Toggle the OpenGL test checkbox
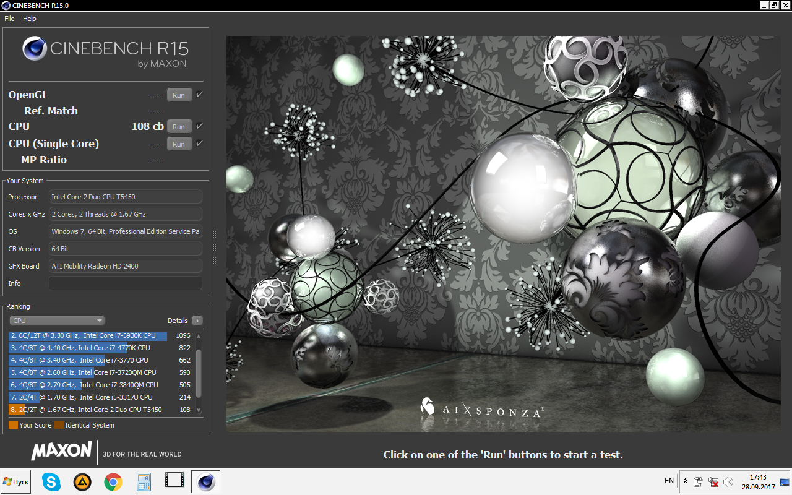792x495 pixels. (199, 95)
